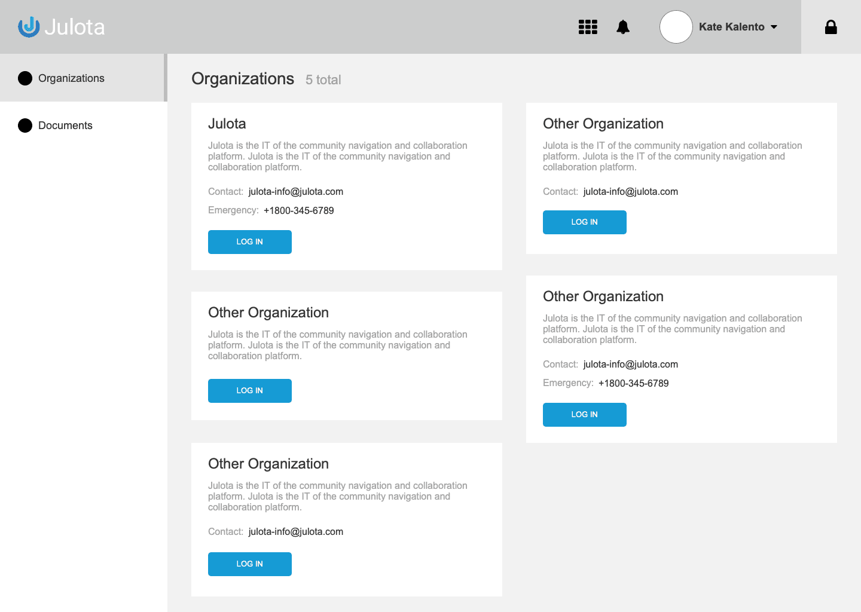Click contact email in bottom-left Other Organization card

(296, 532)
